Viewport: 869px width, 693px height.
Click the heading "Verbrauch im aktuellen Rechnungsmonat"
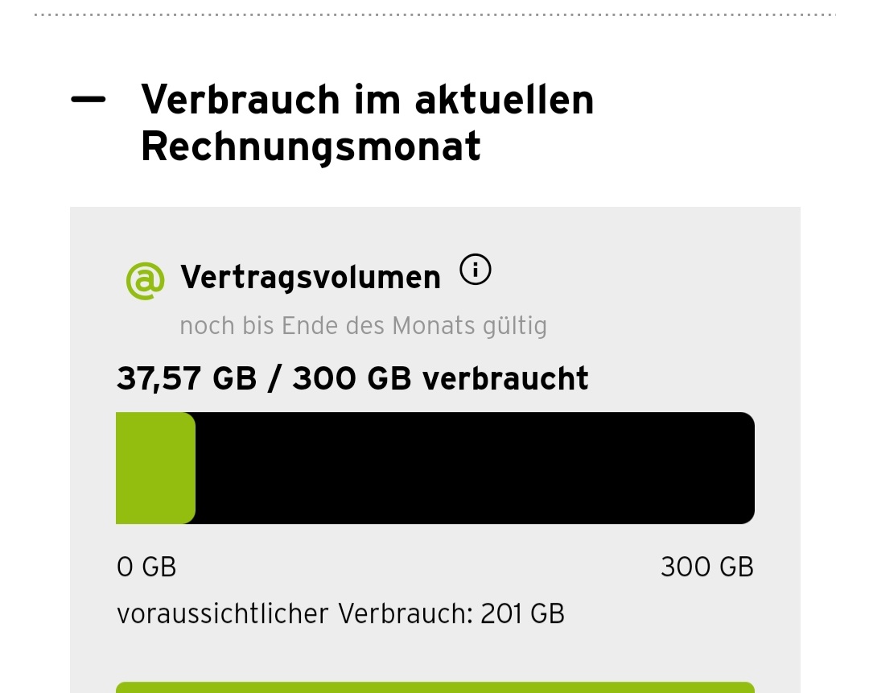(x=367, y=122)
